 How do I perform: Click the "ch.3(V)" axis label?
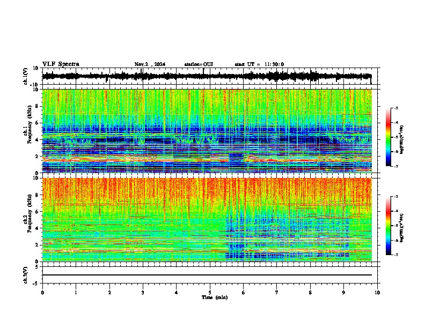pyautogui.click(x=25, y=275)
